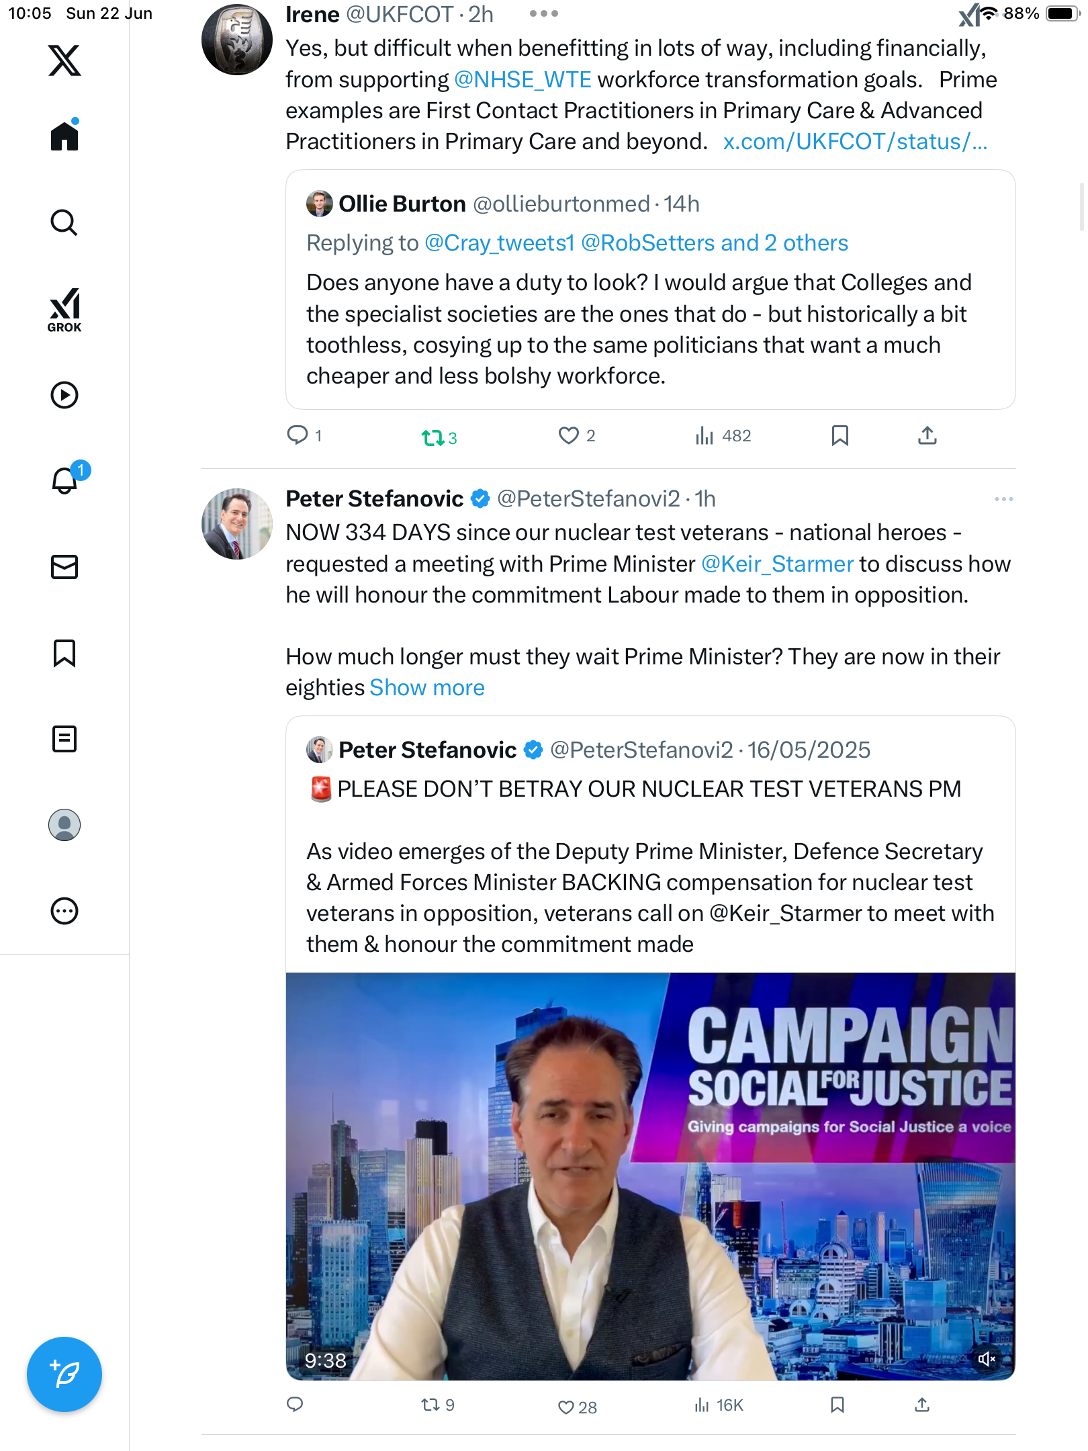1088x1451 pixels.
Task: Open view analytics showing 16K views
Action: click(x=719, y=1405)
